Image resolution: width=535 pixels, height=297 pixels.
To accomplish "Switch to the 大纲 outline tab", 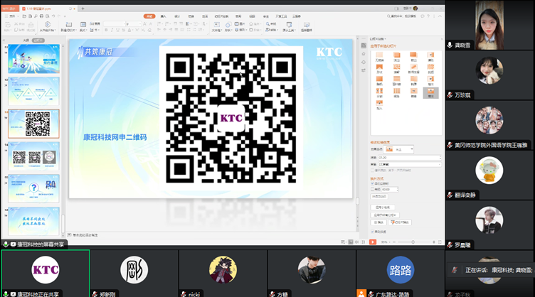I will tap(26, 40).
